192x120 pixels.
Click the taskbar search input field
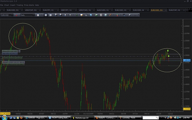[x=151, y=118]
